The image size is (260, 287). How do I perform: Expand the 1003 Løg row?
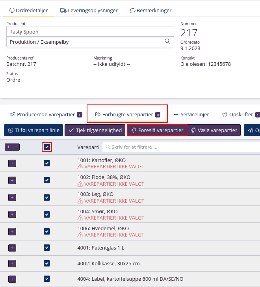coord(12,197)
